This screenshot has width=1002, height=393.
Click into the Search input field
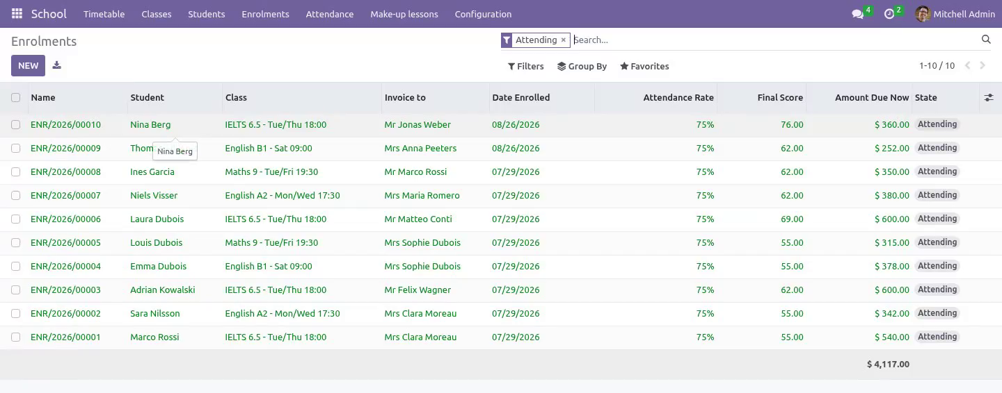coord(774,40)
